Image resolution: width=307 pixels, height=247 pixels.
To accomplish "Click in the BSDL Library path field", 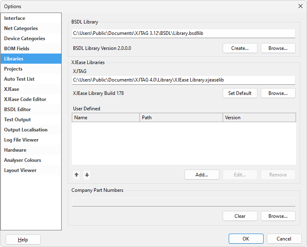I will [183, 33].
